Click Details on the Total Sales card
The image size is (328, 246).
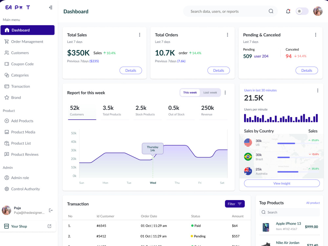pyautogui.click(x=131, y=71)
